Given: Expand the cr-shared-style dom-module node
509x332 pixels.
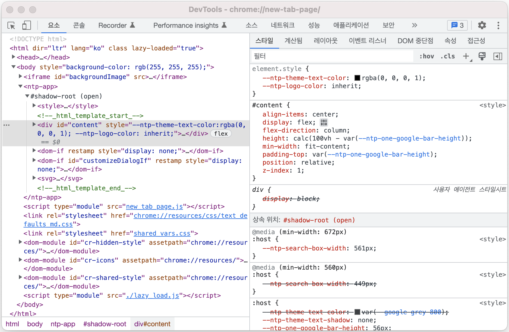Looking at the screenshot, I should (20, 277).
